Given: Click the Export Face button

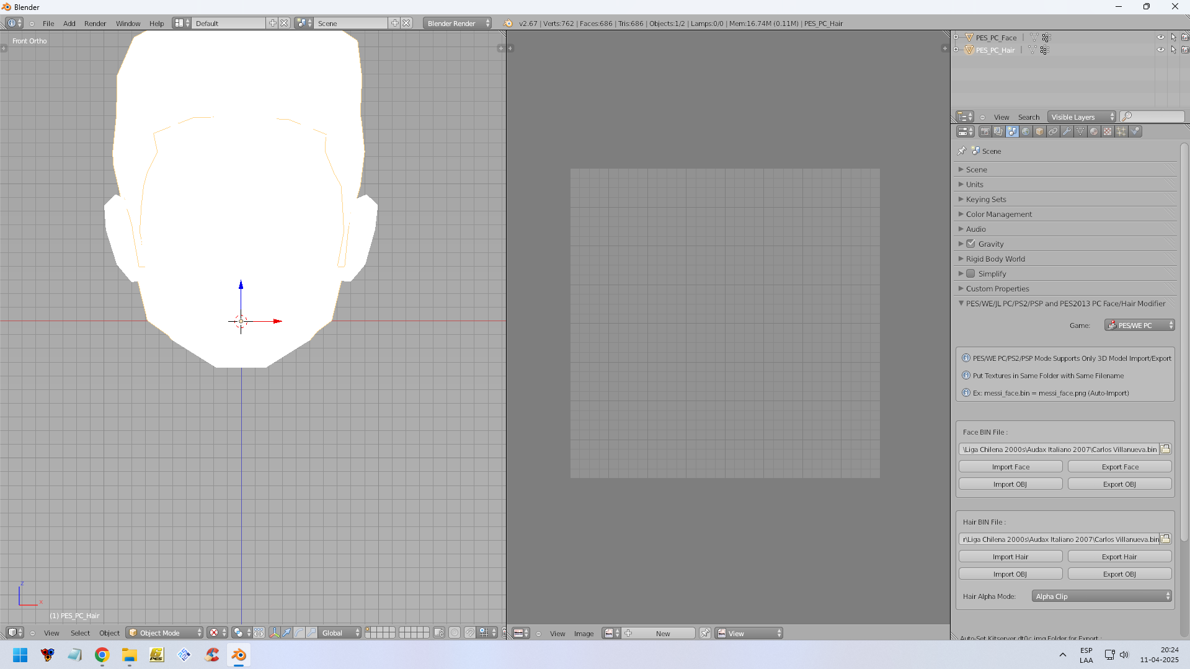Looking at the screenshot, I should click(1120, 466).
